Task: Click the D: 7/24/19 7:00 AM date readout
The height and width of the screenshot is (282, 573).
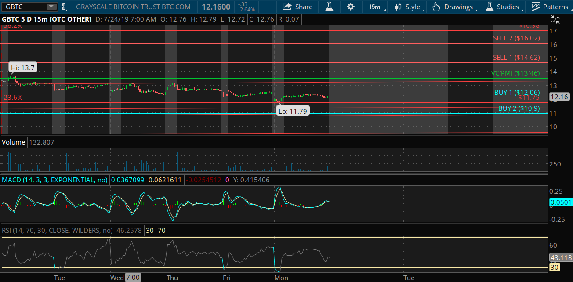Action: pyautogui.click(x=126, y=19)
